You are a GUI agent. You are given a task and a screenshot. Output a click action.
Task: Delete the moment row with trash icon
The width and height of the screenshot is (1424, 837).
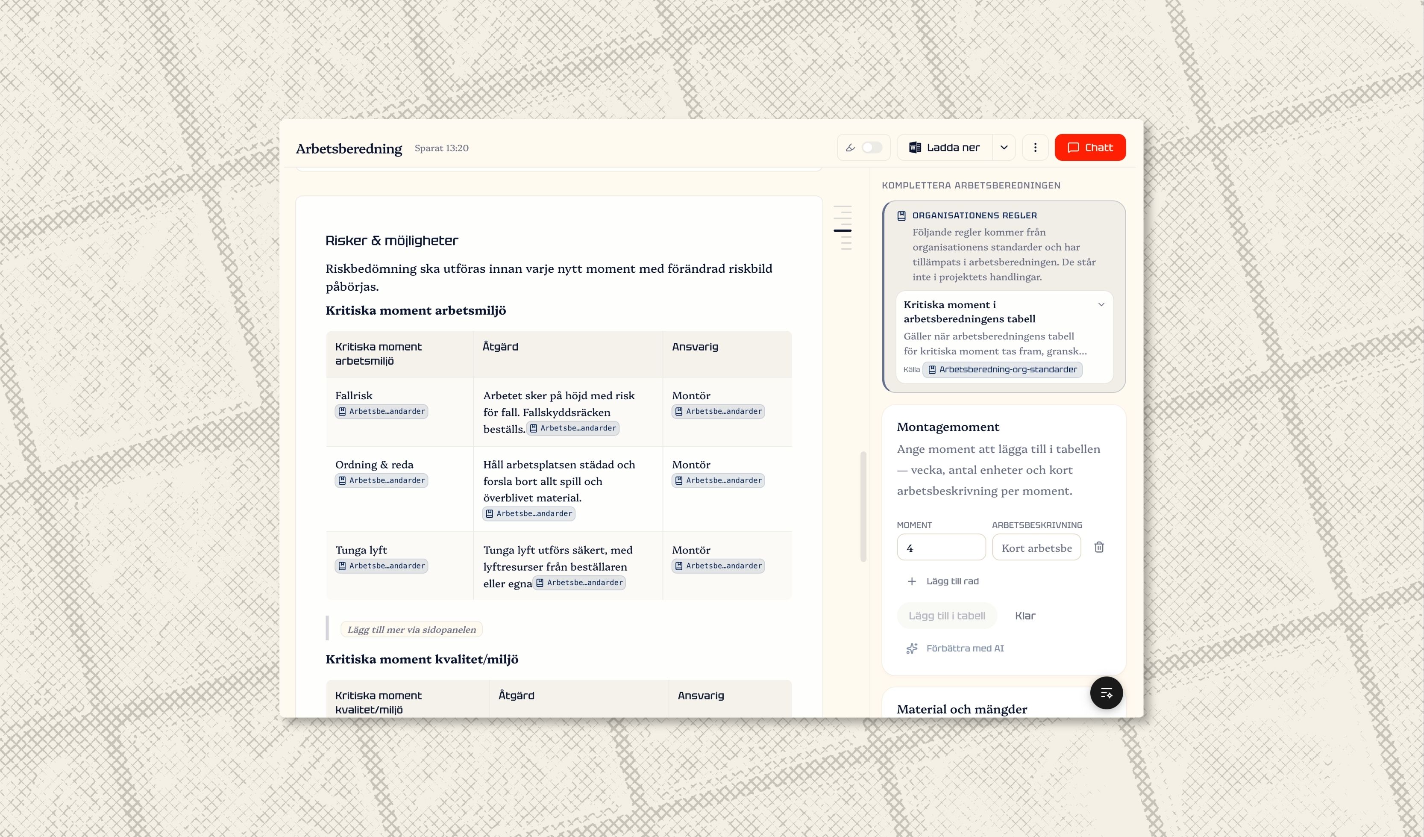1098,547
